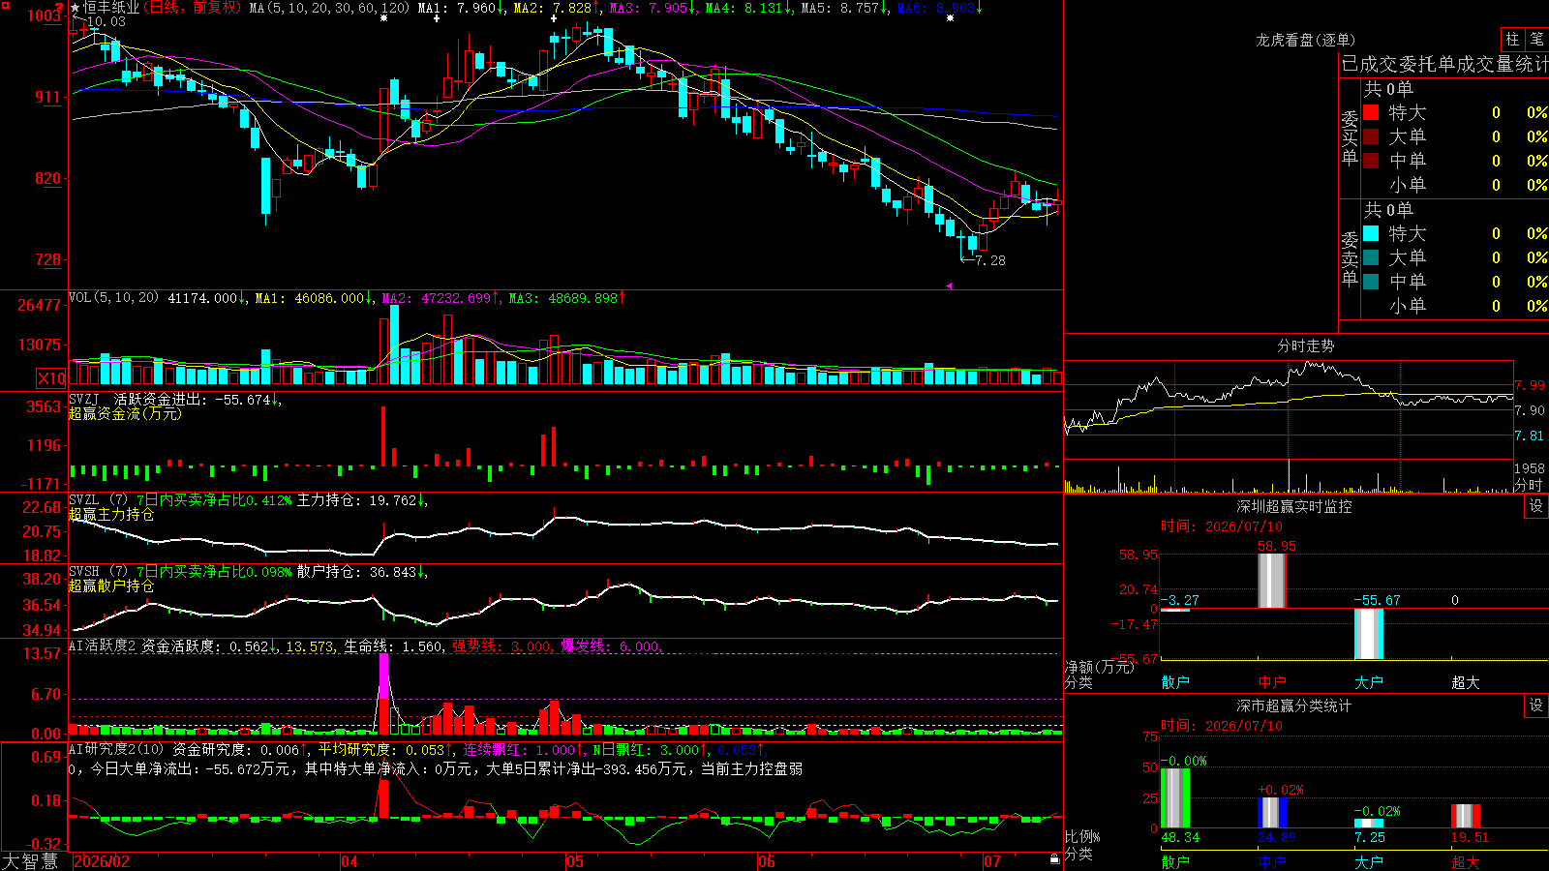Click the 深市超赢分类统计 panel title
The height and width of the screenshot is (871, 1549).
[x=1293, y=706]
